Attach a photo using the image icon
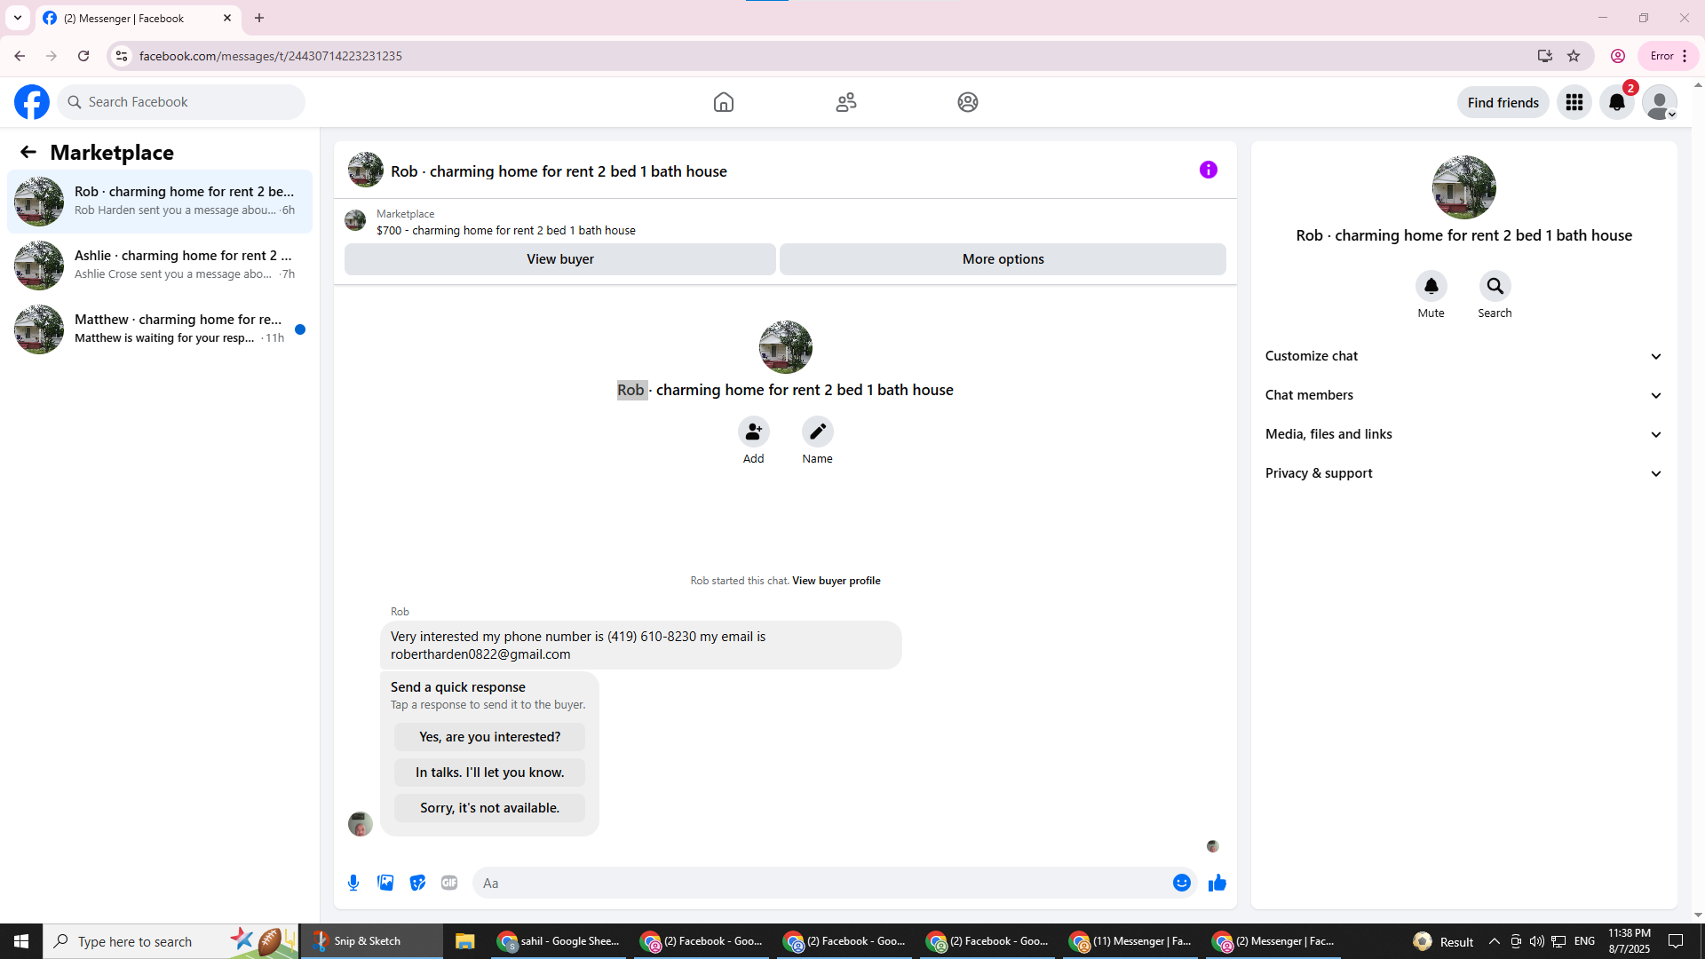The width and height of the screenshot is (1705, 959). click(385, 883)
